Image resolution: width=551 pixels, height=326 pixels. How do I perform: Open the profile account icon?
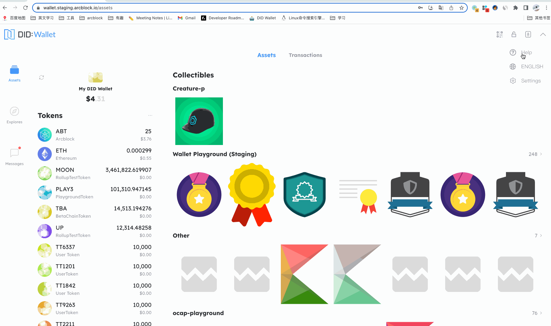528,34
